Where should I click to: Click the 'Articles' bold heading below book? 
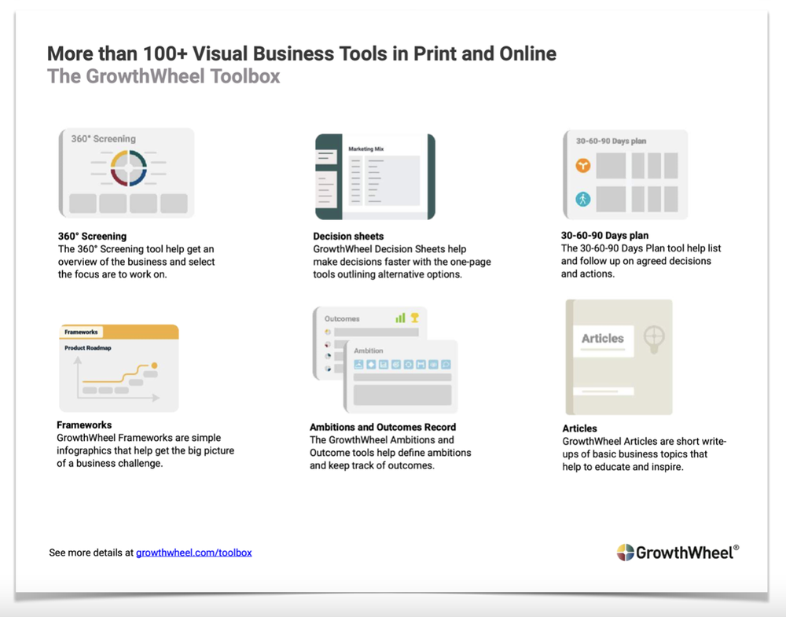coord(579,428)
